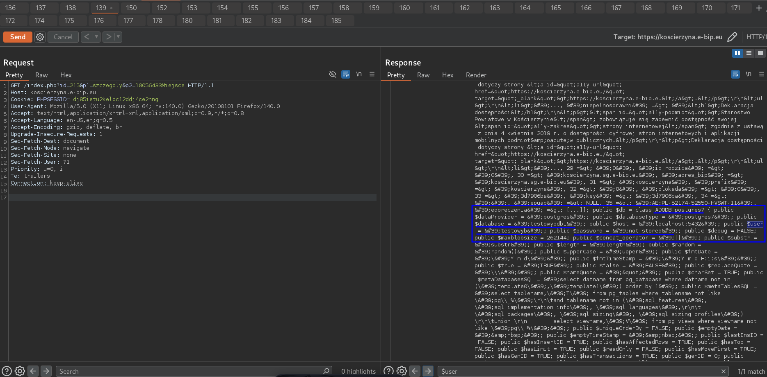Jump to previous Request search match
767x377 pixels.
(33, 371)
